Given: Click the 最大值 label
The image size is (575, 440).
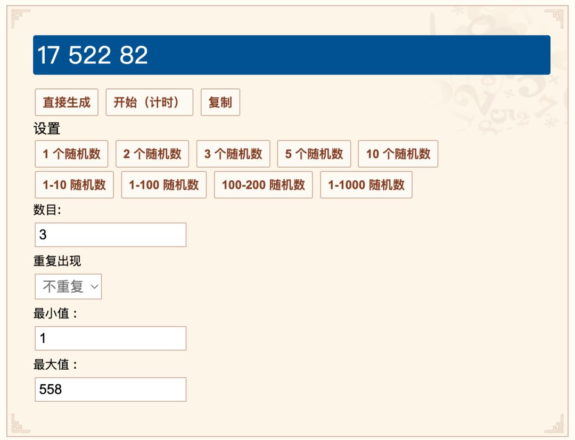Looking at the screenshot, I should click(55, 364).
